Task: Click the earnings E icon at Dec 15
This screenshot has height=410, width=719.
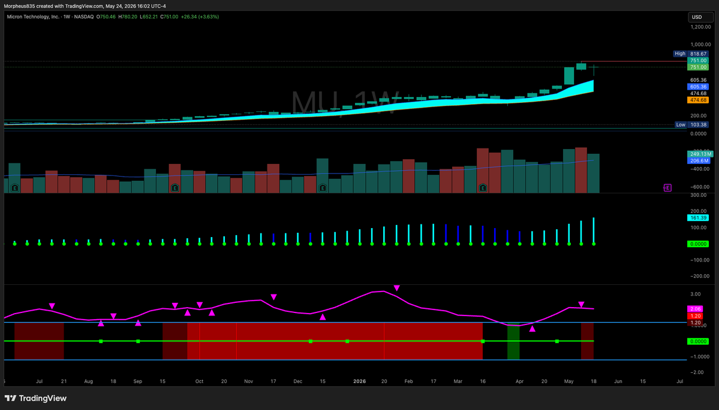Action: click(323, 187)
